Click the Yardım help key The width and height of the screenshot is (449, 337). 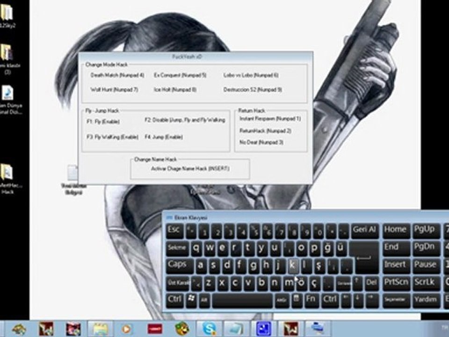point(426,300)
